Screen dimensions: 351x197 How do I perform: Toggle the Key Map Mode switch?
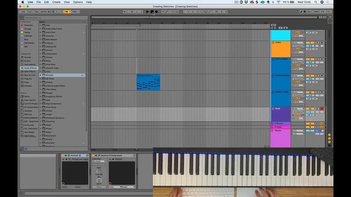[x=309, y=11]
